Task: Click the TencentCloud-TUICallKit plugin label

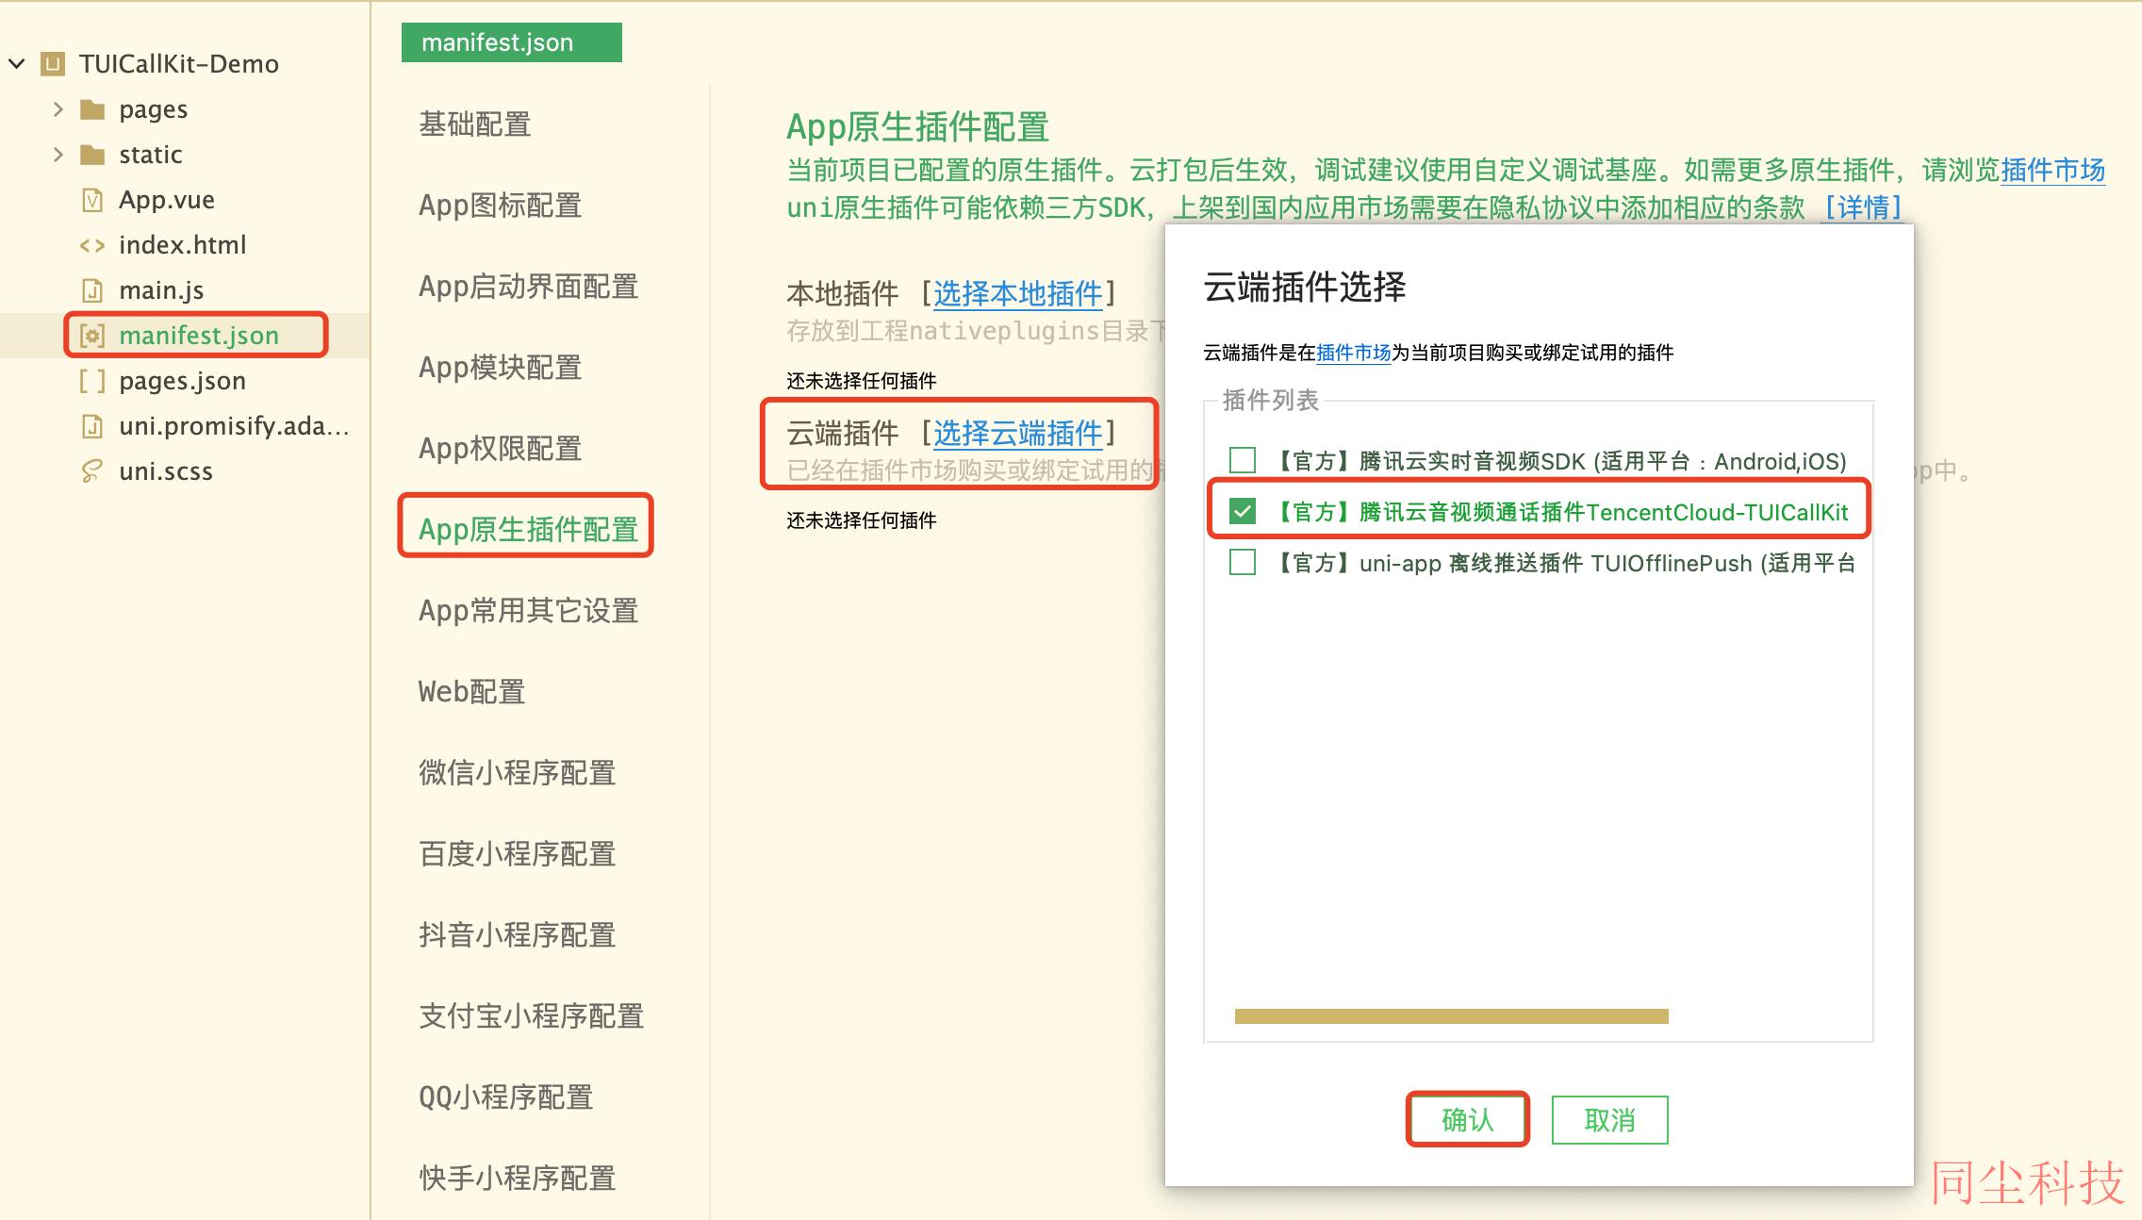Action: tap(1559, 512)
